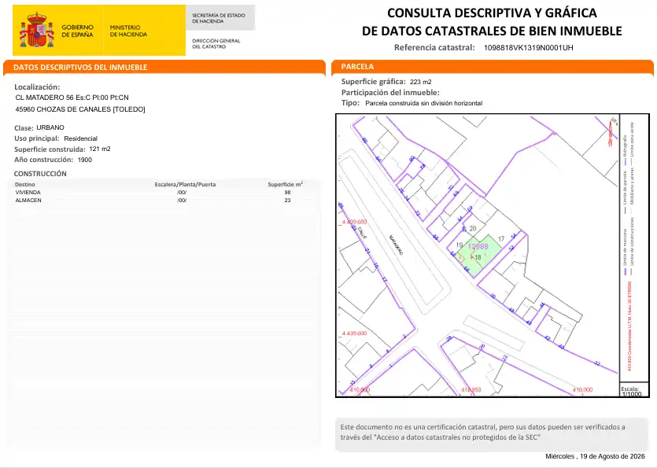657x468 pixels.
Task: Click the Consulta Descriptiva y Gráfica title
Action: coord(492,22)
